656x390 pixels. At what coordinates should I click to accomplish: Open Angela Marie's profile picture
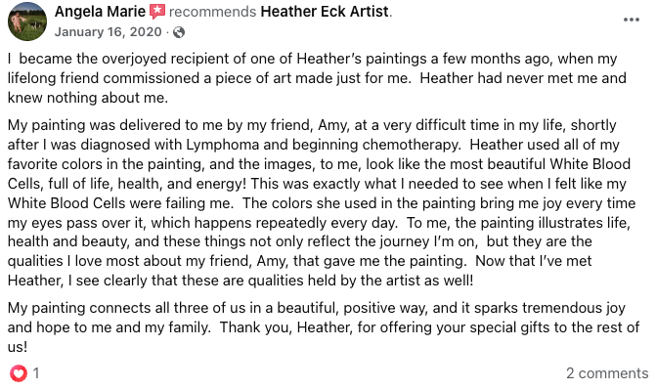click(27, 22)
